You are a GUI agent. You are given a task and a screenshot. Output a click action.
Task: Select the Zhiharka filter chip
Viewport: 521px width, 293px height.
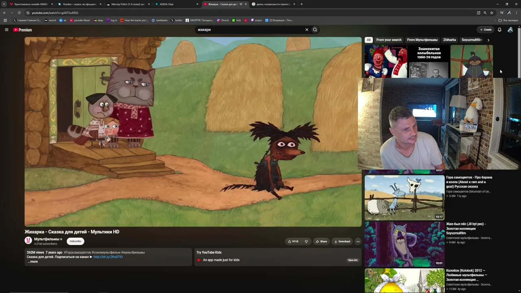(449, 40)
